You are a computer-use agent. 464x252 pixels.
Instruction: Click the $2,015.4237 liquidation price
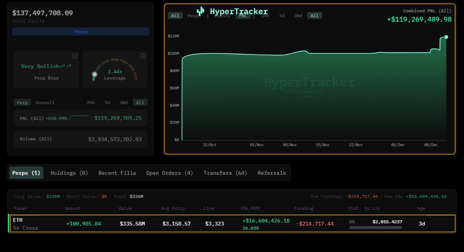387,222
